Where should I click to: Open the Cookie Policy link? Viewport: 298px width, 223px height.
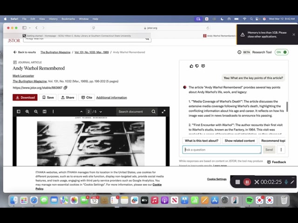click(157, 184)
